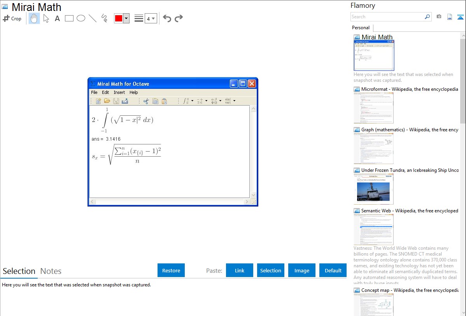Click the clipboard paste icon in Mirai Math
This screenshot has width=466, height=316.
[x=165, y=101]
